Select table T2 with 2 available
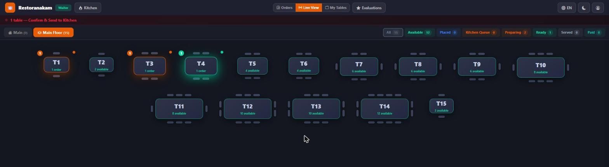This screenshot has width=609, height=167. pyautogui.click(x=101, y=64)
